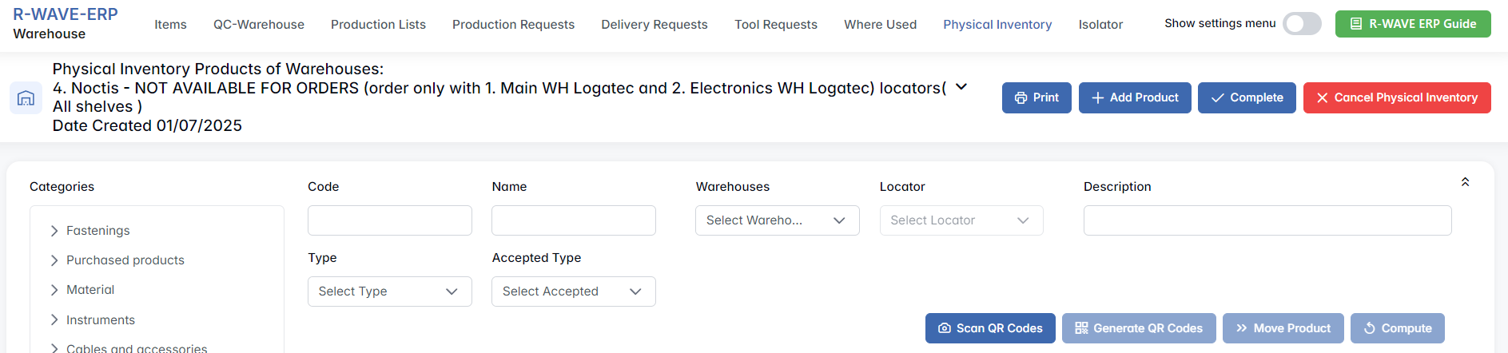Open the Select Warehouse dropdown
1508x353 pixels.
777,220
